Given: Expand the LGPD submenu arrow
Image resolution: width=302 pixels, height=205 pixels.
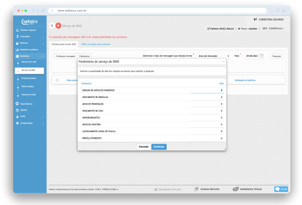Looking at the screenshot, I should (x=43, y=117).
